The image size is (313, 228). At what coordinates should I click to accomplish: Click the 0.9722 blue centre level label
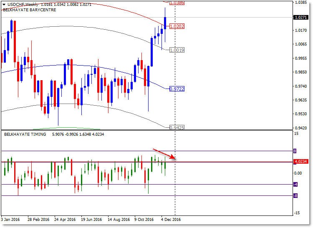[177, 89]
